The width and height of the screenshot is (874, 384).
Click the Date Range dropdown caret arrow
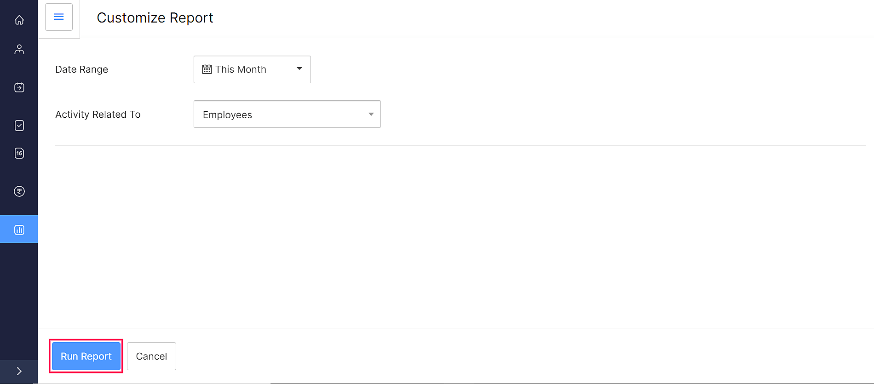(x=299, y=69)
